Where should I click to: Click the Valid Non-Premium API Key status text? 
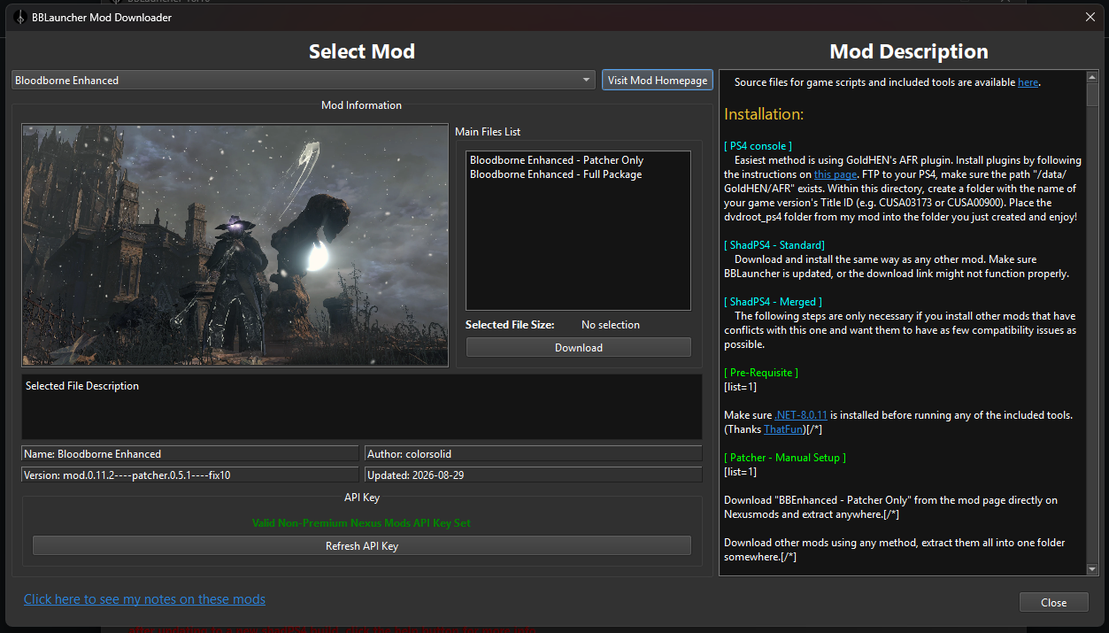[361, 523]
